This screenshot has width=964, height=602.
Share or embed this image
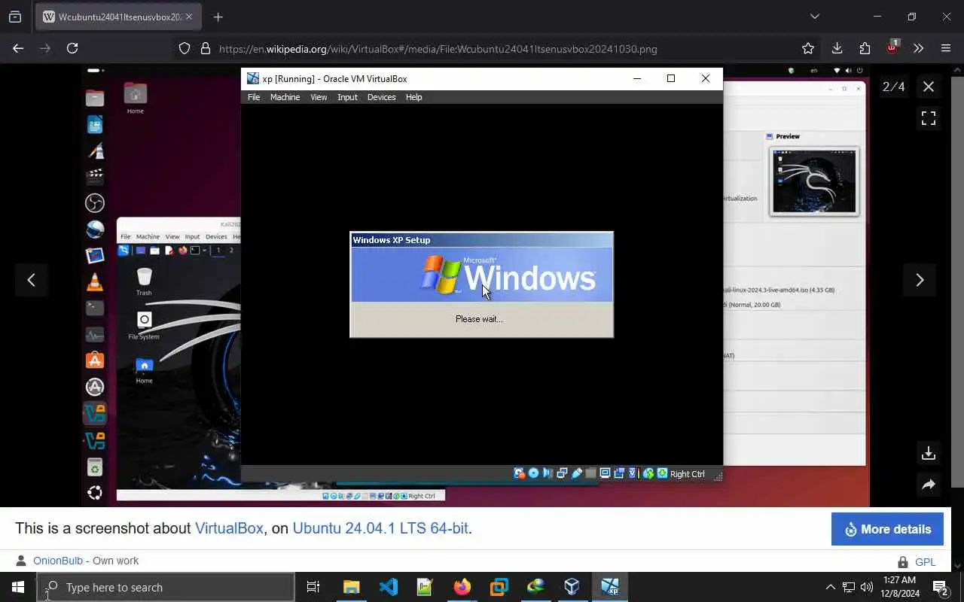pos(929,485)
